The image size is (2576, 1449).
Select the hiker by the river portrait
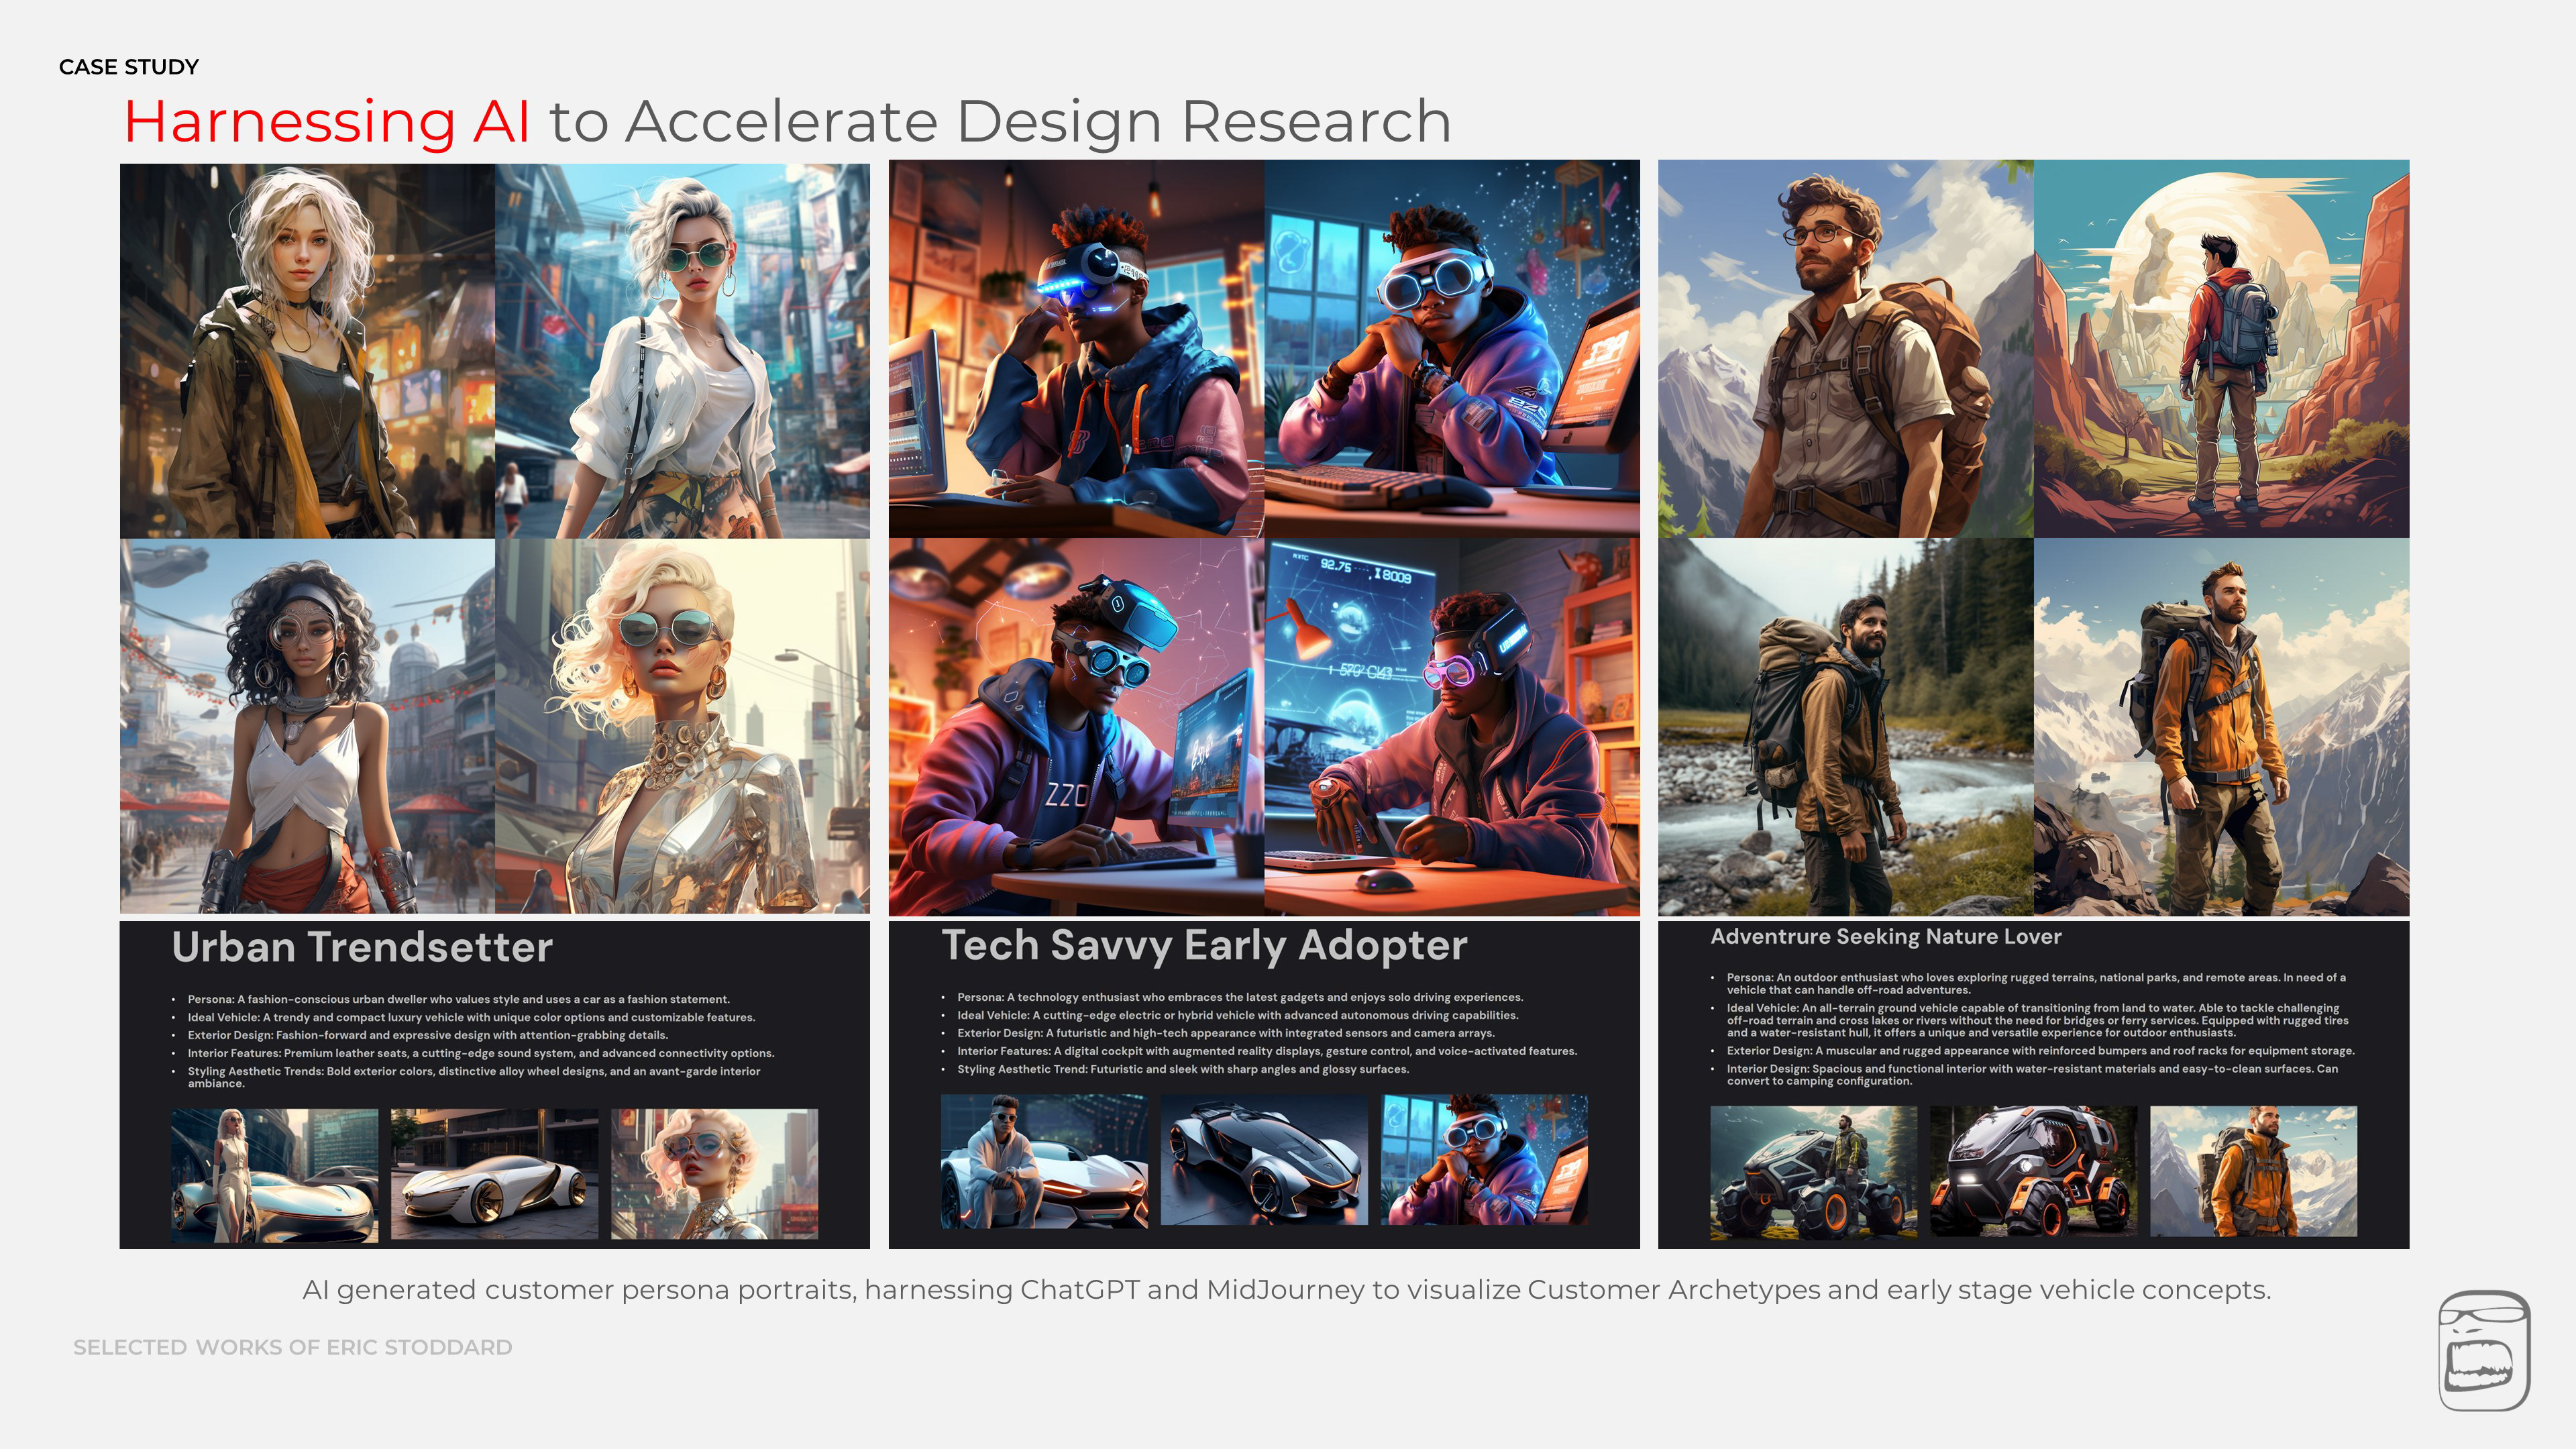[1845, 727]
